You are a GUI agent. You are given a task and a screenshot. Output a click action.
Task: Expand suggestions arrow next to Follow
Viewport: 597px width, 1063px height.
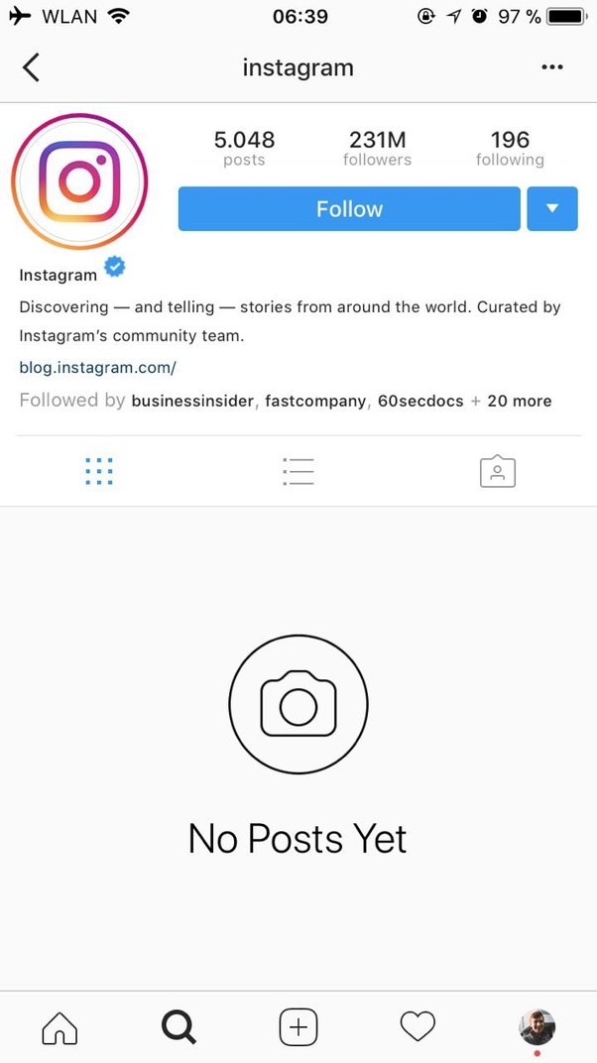(x=552, y=209)
